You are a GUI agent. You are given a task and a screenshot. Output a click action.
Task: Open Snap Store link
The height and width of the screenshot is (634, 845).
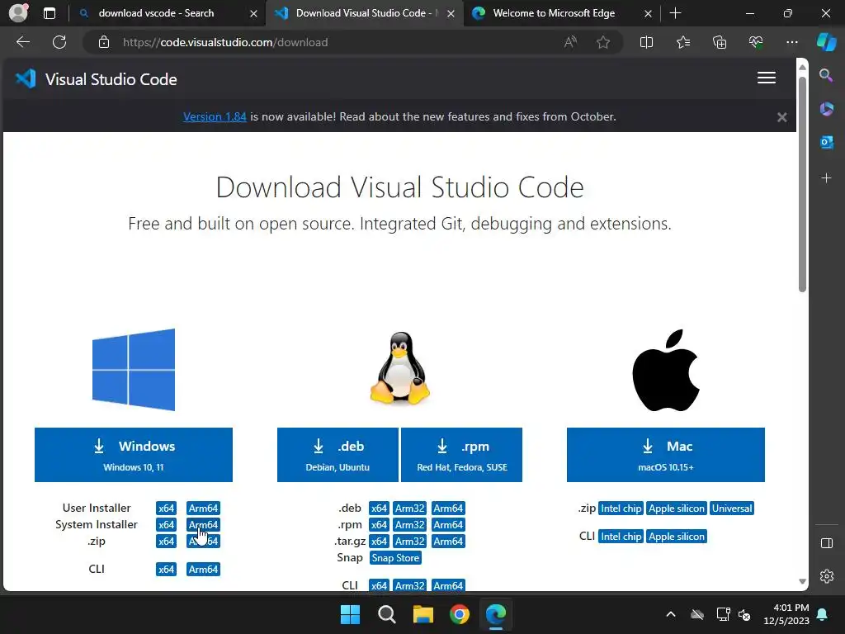pos(395,557)
